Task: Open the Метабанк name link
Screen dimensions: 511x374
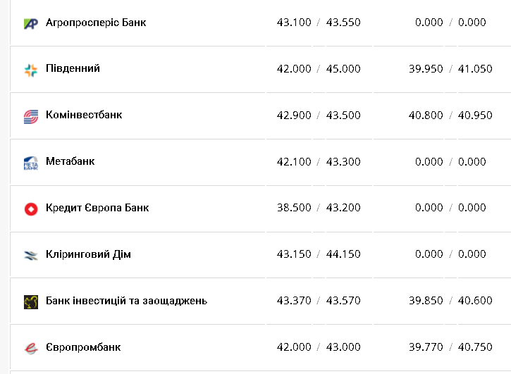Action: [70, 161]
